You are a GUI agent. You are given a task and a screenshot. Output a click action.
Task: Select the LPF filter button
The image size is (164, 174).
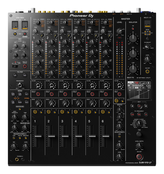click(x=15, y=75)
